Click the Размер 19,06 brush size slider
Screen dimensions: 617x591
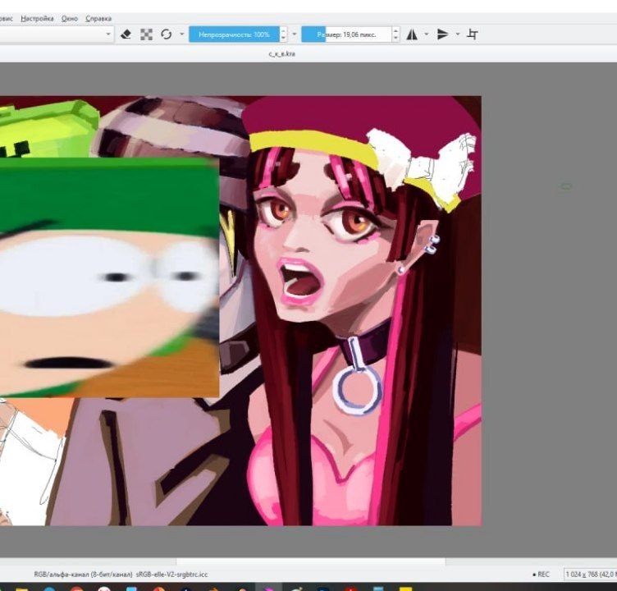[x=346, y=34]
